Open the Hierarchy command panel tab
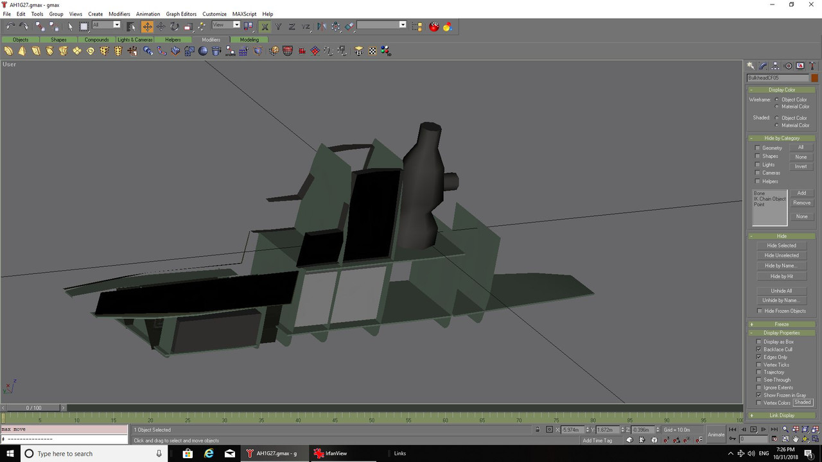Viewport: 822px width, 462px height. [x=775, y=66]
